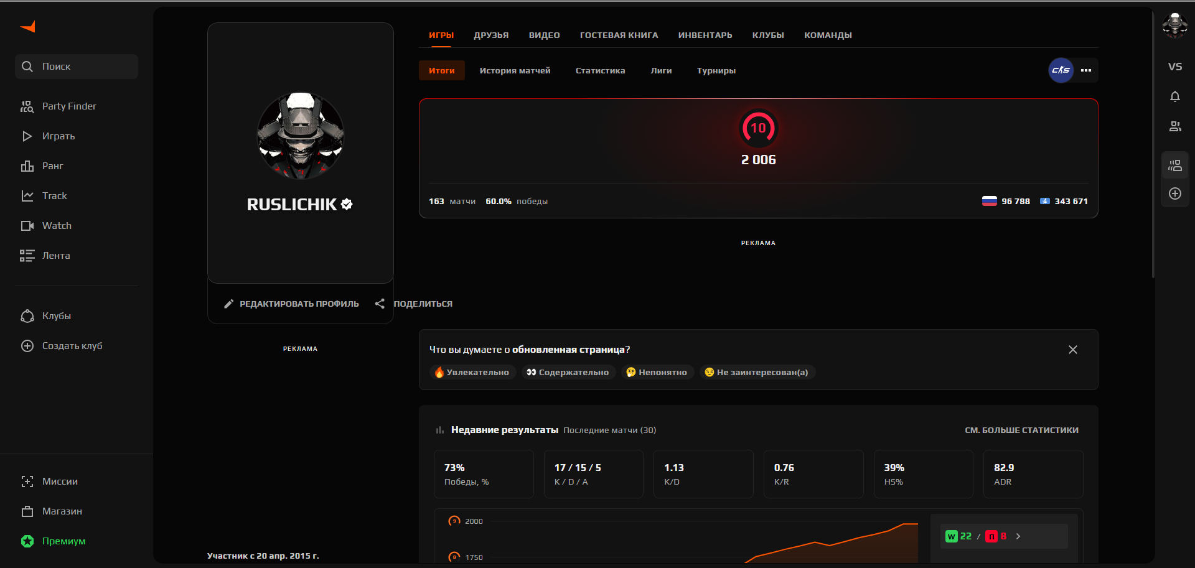Click the 39% HS% stat card
The height and width of the screenshot is (568, 1195).
[924, 474]
